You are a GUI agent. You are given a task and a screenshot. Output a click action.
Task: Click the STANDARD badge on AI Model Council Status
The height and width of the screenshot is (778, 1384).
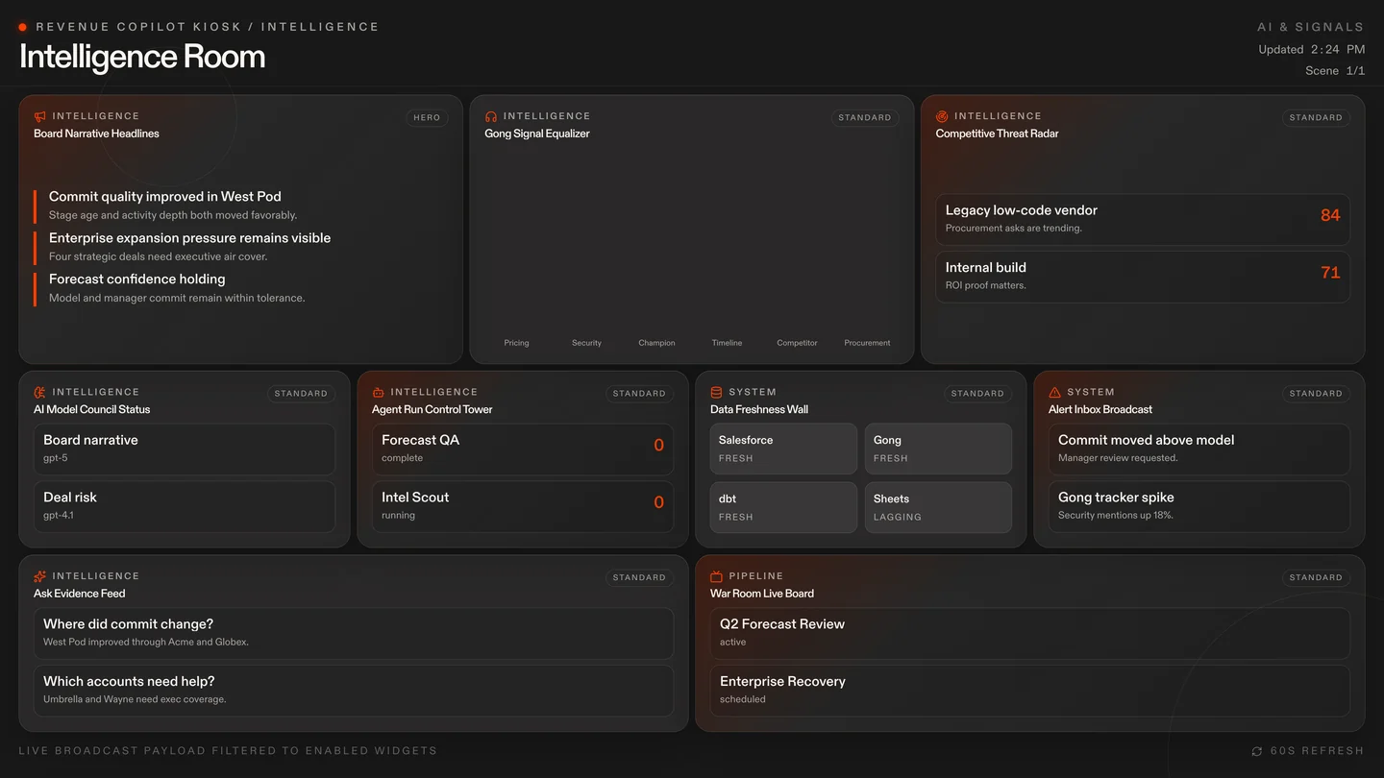coord(301,393)
